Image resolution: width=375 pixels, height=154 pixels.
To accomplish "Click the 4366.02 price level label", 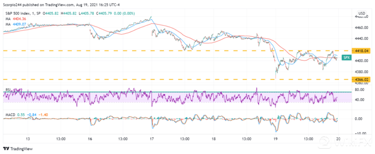I will coord(362,79).
